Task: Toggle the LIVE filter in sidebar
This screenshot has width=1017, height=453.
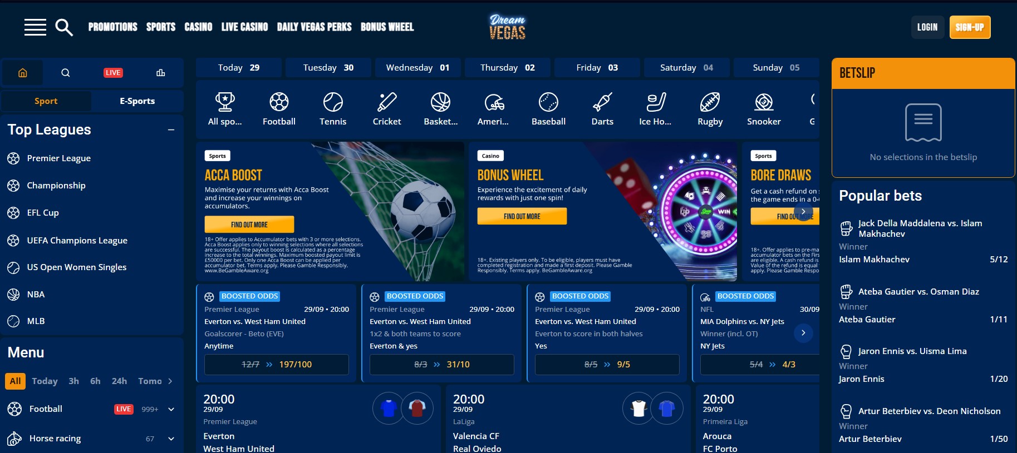Action: pos(113,73)
